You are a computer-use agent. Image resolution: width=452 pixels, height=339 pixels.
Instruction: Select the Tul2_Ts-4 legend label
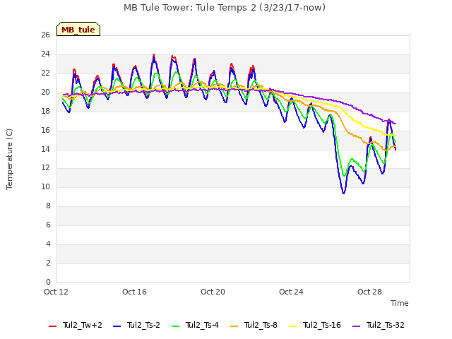click(x=202, y=325)
